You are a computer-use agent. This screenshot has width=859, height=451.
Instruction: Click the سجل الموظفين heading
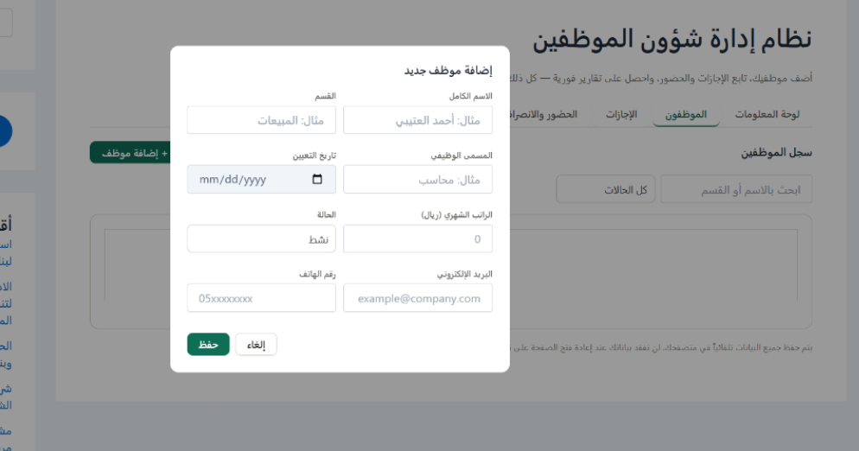tap(776, 153)
